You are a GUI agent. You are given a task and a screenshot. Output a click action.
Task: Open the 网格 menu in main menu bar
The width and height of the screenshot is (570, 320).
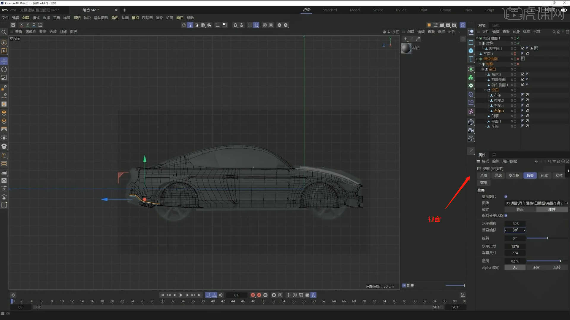pos(77,18)
